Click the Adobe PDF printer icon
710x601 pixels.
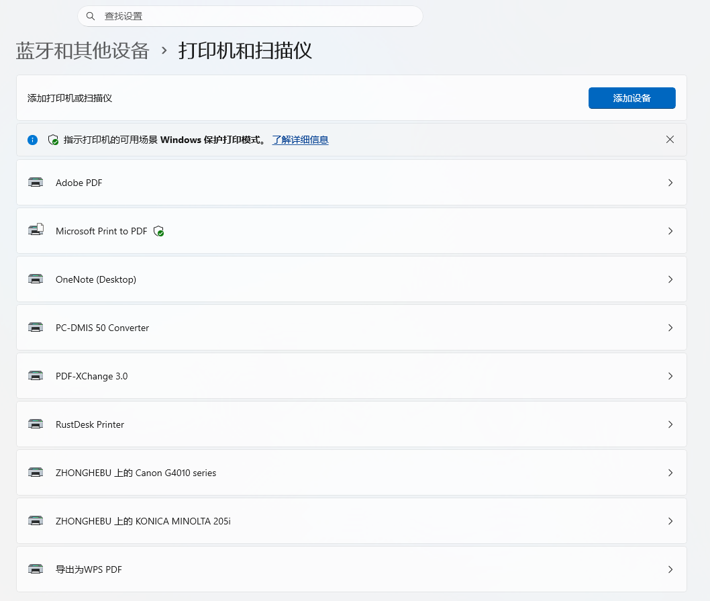[x=36, y=182]
